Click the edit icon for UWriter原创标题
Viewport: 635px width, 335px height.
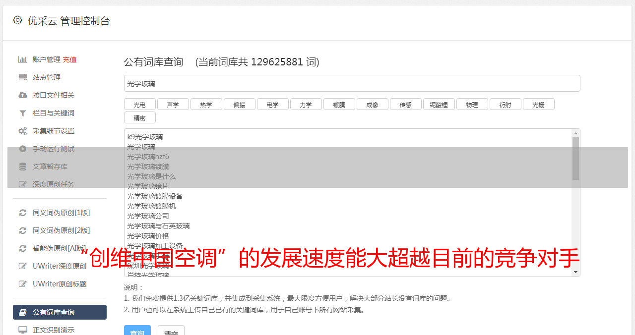[22, 284]
